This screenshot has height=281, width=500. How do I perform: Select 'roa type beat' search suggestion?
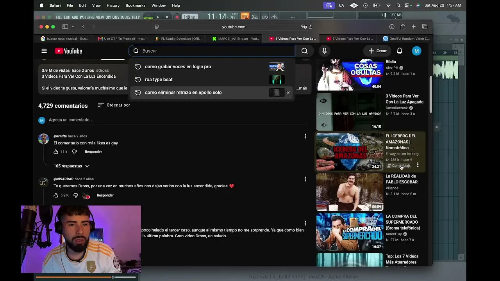pos(211,80)
